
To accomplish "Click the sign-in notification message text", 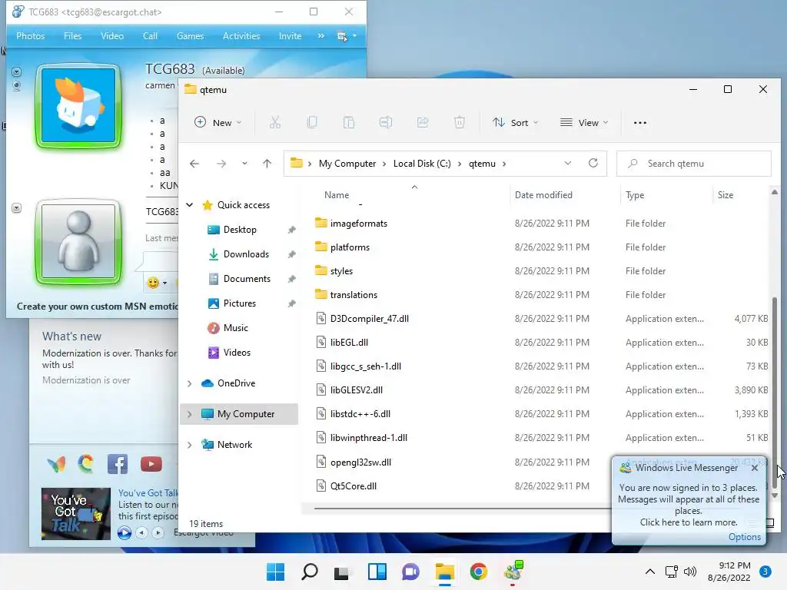I will click(688, 505).
